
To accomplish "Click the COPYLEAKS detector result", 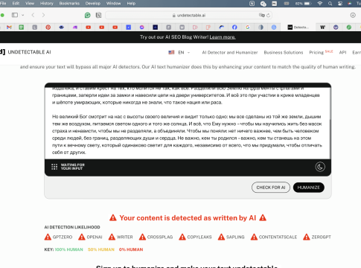I will tap(195, 237).
